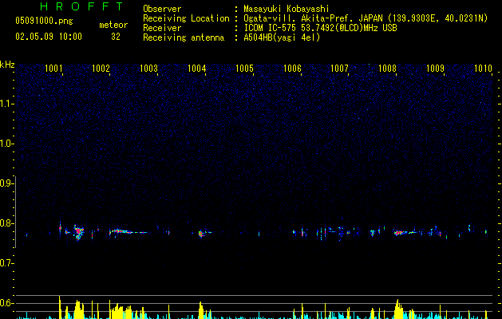Image resolution: width=502 pixels, height=319 pixels.
Task: Click the A504HB(yagi 4el) antenna value
Action: pyautogui.click(x=282, y=37)
